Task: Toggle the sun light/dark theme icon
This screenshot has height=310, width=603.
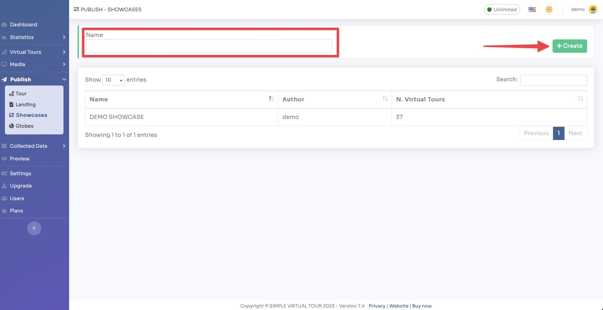Action: coord(549,10)
